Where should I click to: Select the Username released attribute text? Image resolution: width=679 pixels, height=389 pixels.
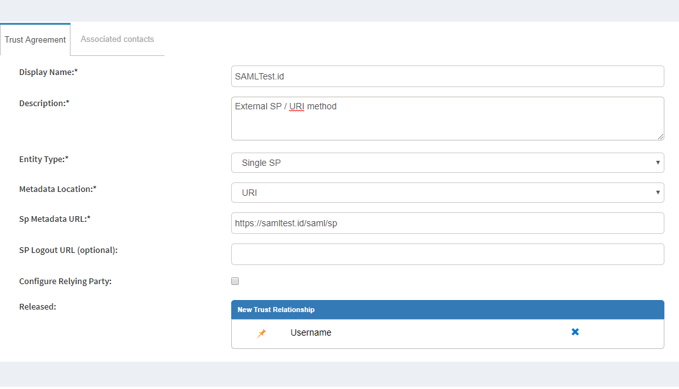pos(311,332)
